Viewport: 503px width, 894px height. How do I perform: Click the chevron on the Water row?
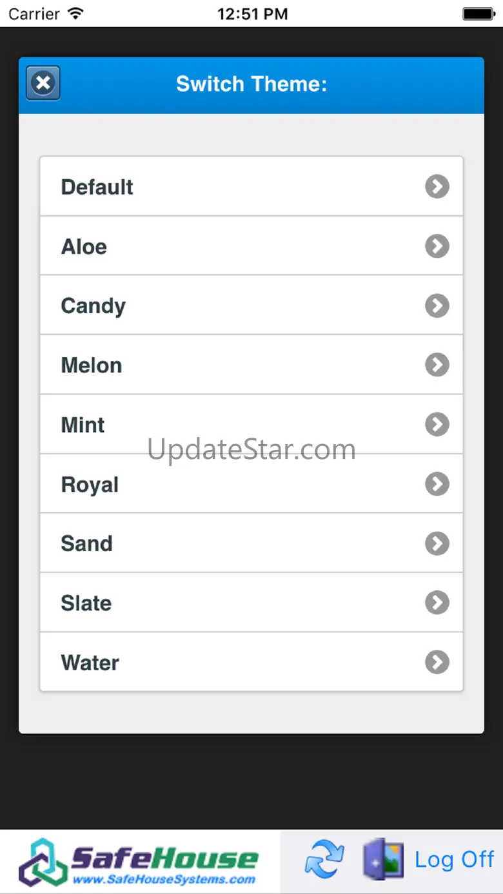point(437,663)
